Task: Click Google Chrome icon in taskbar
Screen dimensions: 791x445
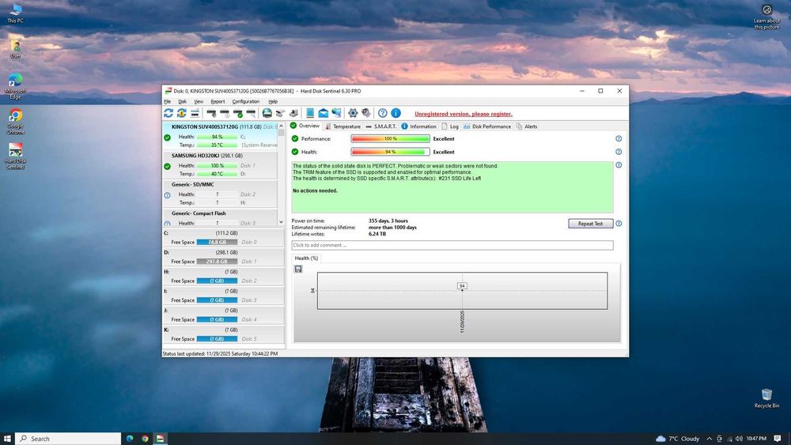Action: tap(145, 439)
